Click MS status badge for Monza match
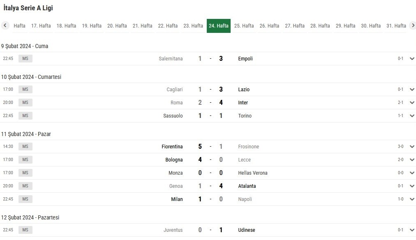 (x=25, y=173)
